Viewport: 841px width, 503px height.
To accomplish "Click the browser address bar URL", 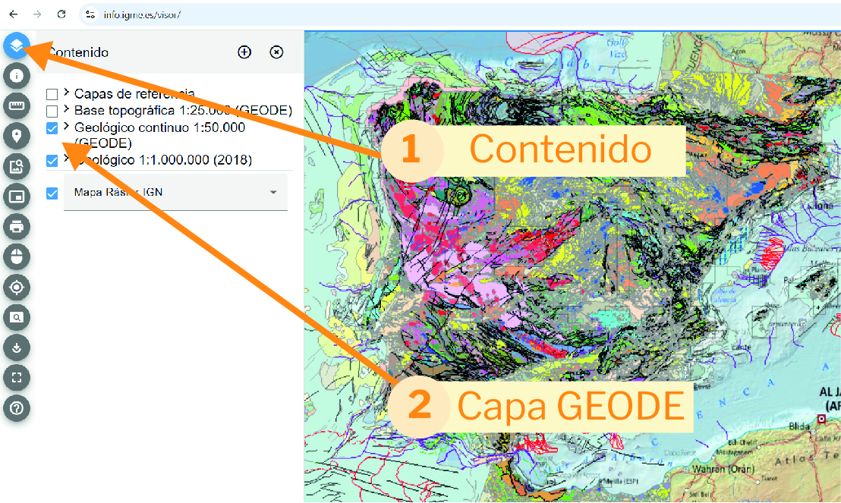I will pyautogui.click(x=143, y=14).
